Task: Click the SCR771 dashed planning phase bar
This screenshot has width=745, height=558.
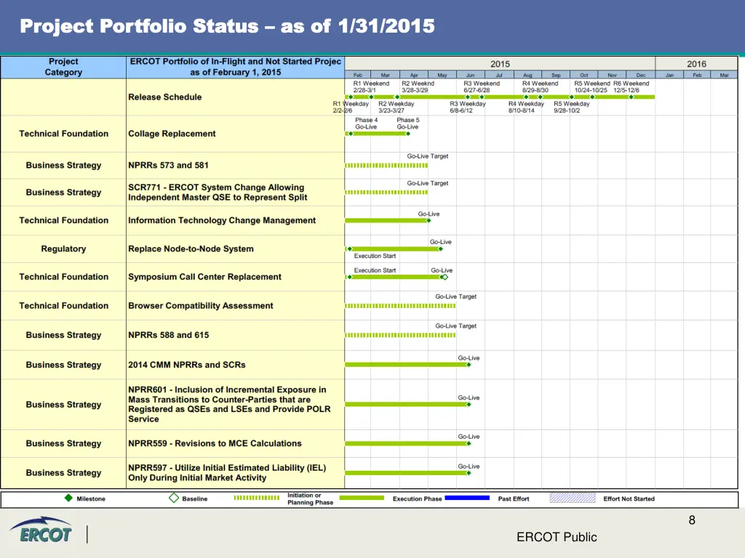Action: pos(386,193)
